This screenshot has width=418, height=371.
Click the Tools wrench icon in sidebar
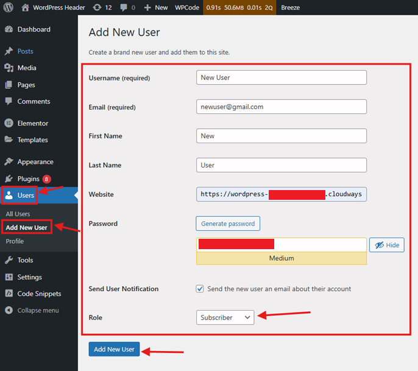pos(9,260)
